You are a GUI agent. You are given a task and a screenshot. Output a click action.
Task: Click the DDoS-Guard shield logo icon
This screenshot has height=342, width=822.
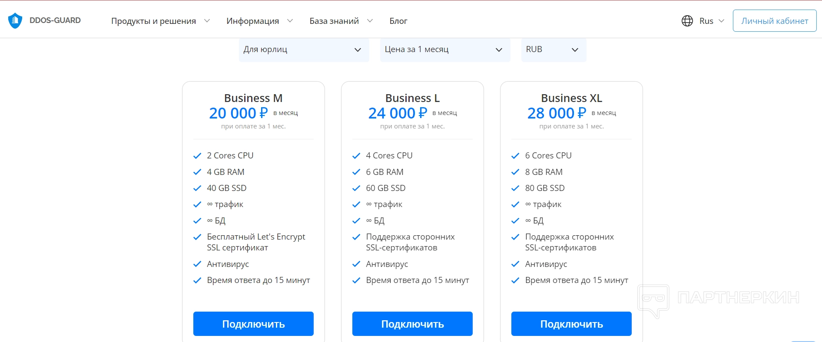coord(15,20)
